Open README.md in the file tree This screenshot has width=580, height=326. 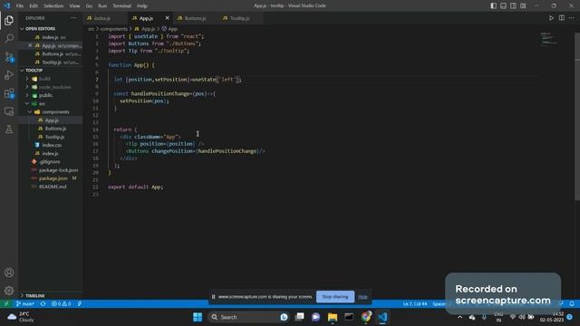pos(53,187)
